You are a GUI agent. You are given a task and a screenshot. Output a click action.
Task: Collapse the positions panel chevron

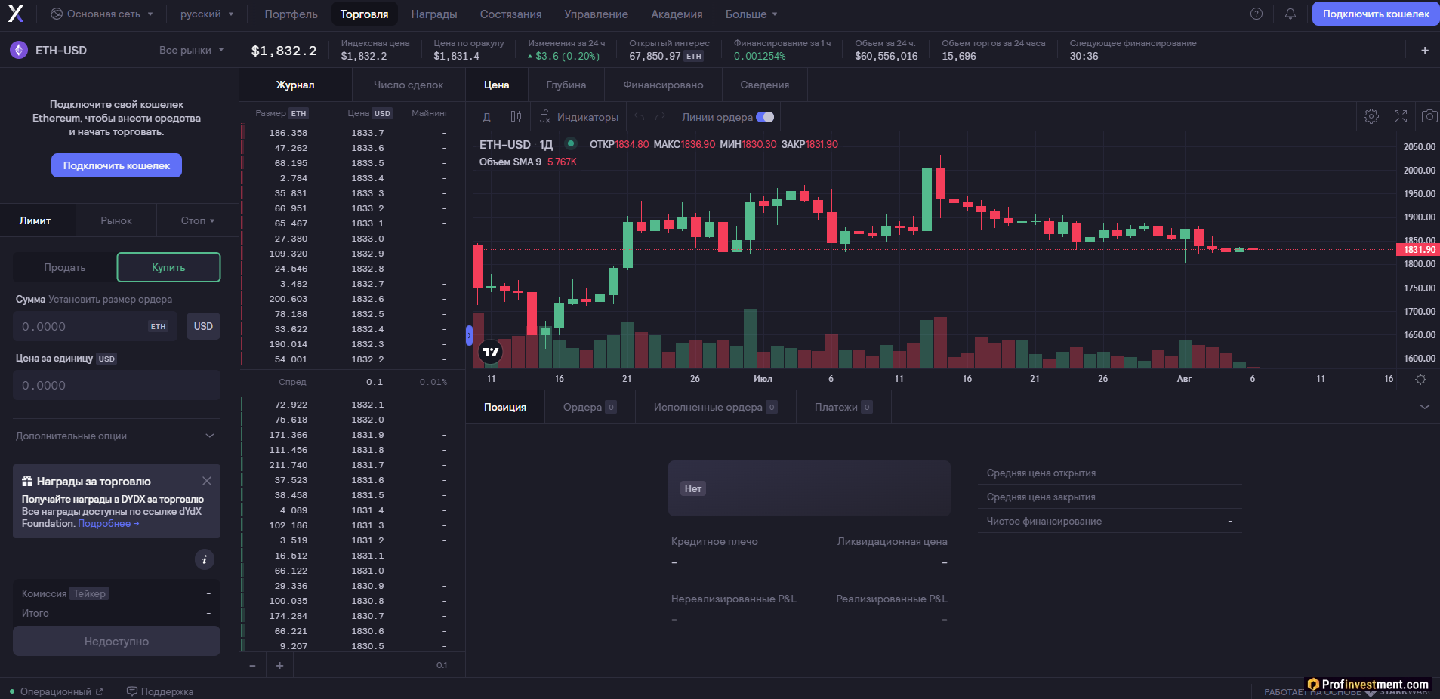point(1425,407)
